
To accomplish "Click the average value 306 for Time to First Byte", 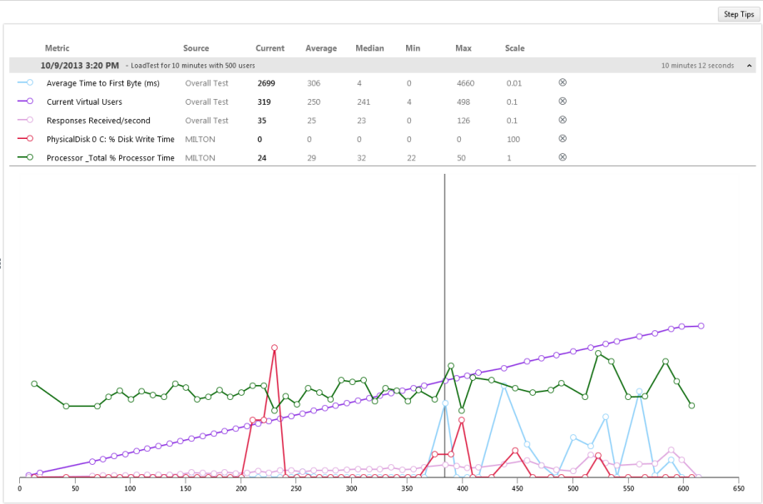I will [x=314, y=83].
